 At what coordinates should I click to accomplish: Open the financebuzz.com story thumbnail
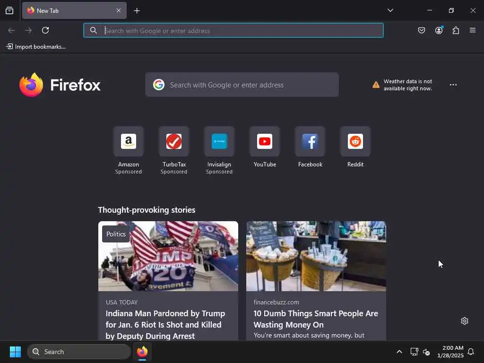(316, 256)
